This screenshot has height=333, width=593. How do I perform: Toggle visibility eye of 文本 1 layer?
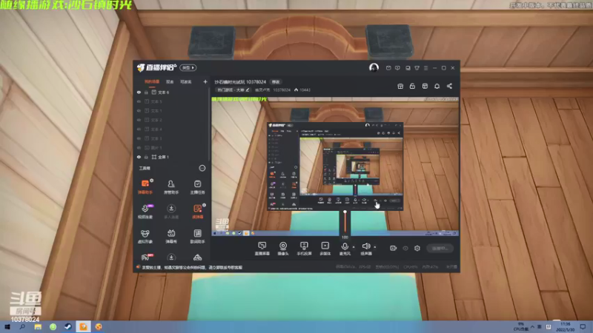point(139,110)
